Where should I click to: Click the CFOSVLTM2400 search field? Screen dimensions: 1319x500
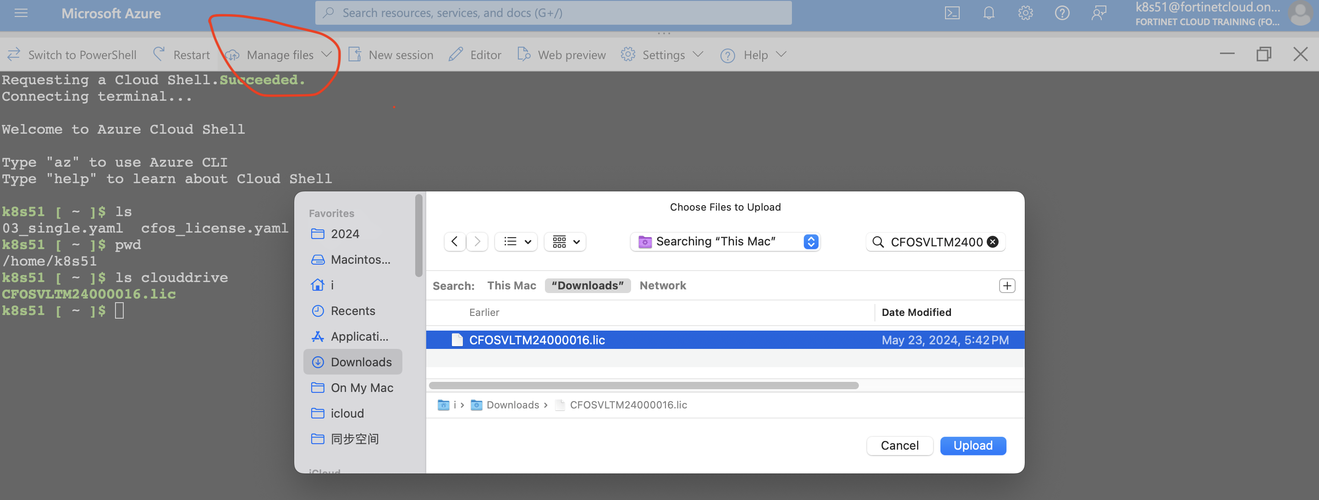(x=935, y=242)
